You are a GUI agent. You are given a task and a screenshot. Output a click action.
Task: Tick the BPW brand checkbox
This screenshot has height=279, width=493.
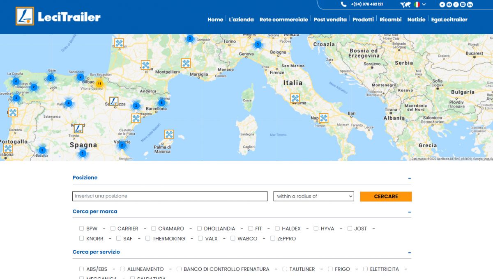(x=82, y=229)
